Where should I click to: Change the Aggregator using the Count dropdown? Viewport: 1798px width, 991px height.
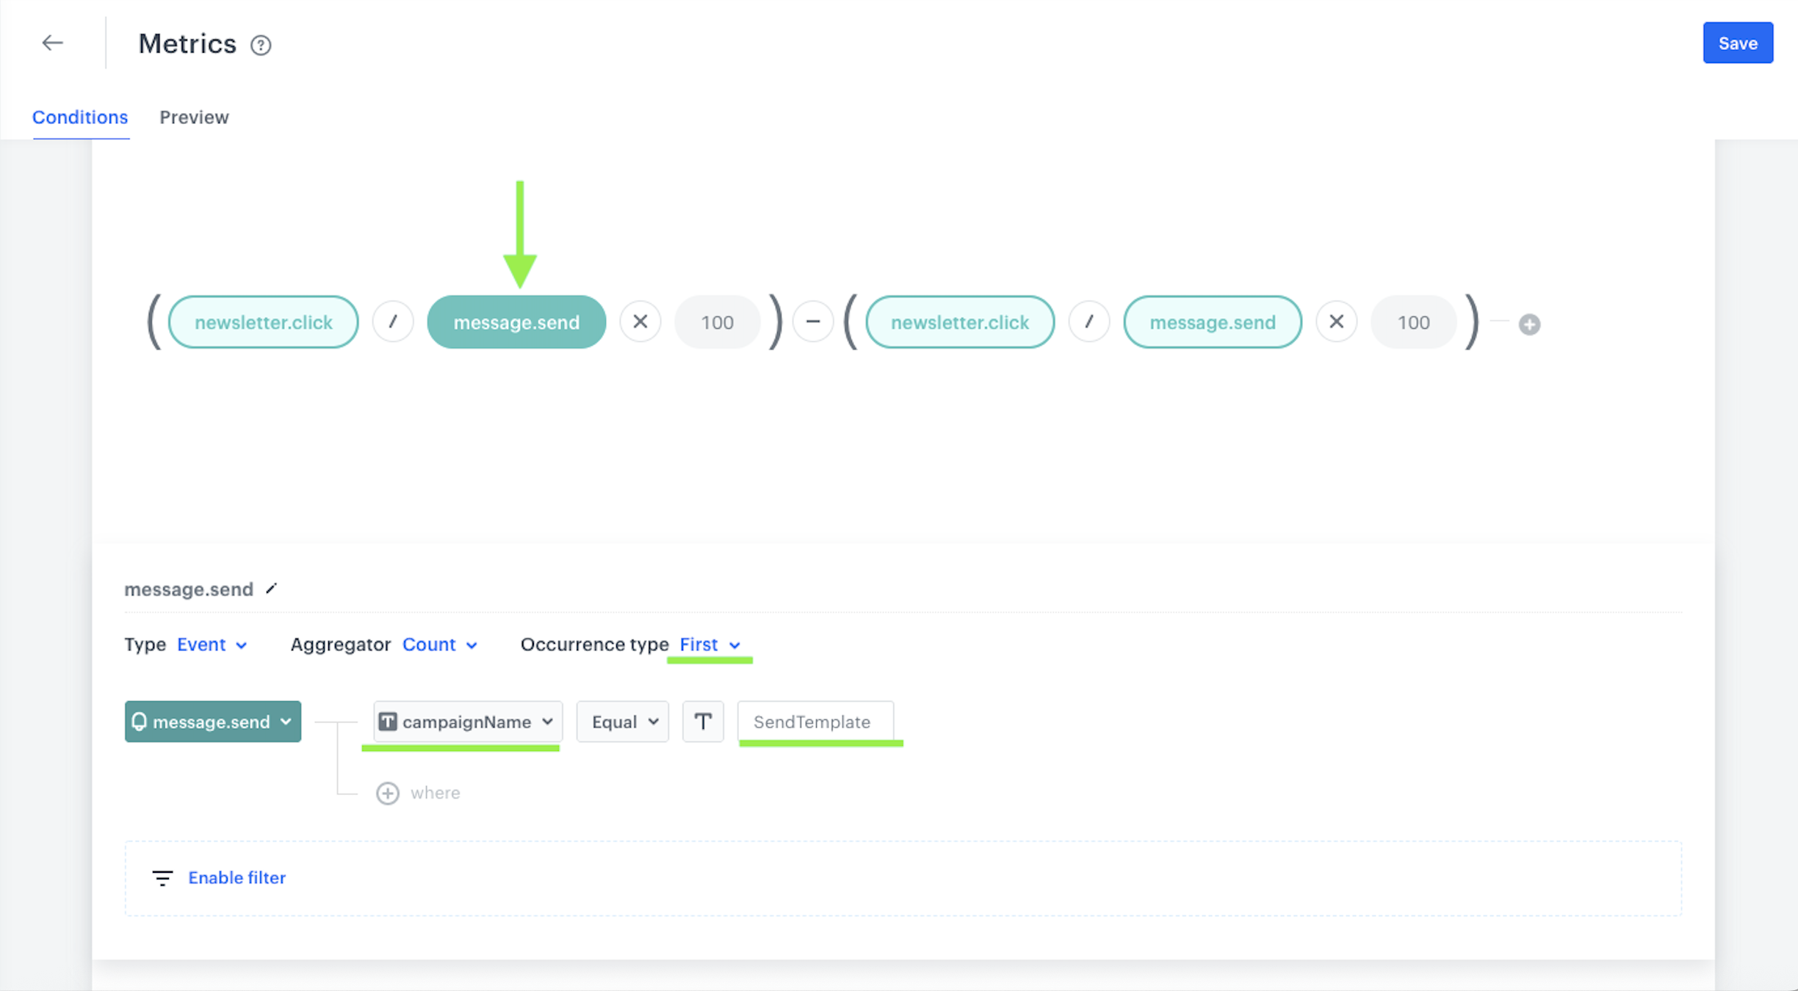click(438, 645)
